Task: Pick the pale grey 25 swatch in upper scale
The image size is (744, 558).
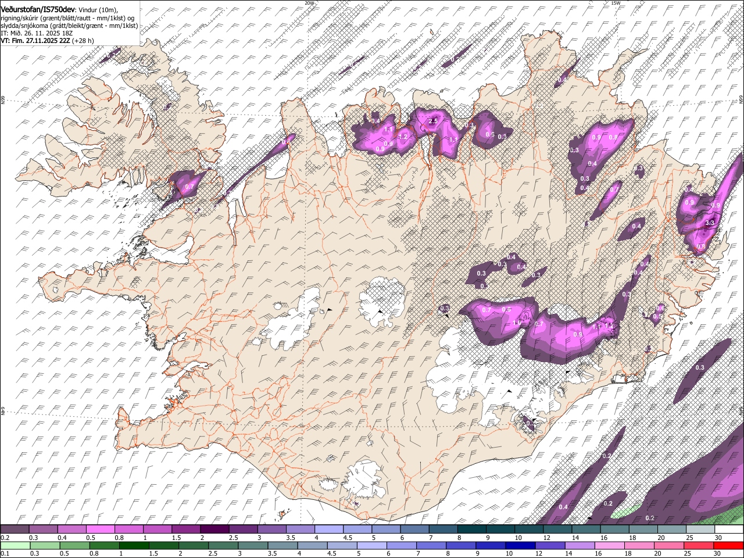Action: 700,530
